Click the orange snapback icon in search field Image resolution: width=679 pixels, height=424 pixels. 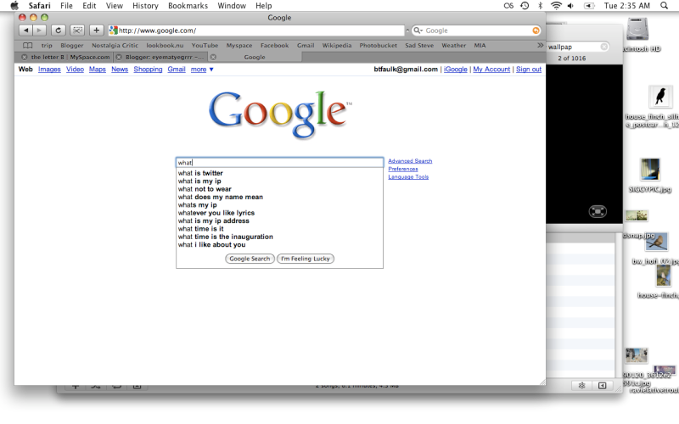(536, 31)
